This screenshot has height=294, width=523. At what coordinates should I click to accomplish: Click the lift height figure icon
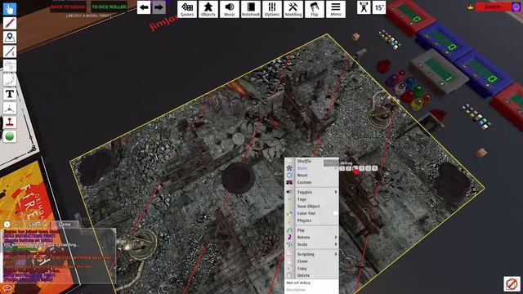tap(364, 7)
